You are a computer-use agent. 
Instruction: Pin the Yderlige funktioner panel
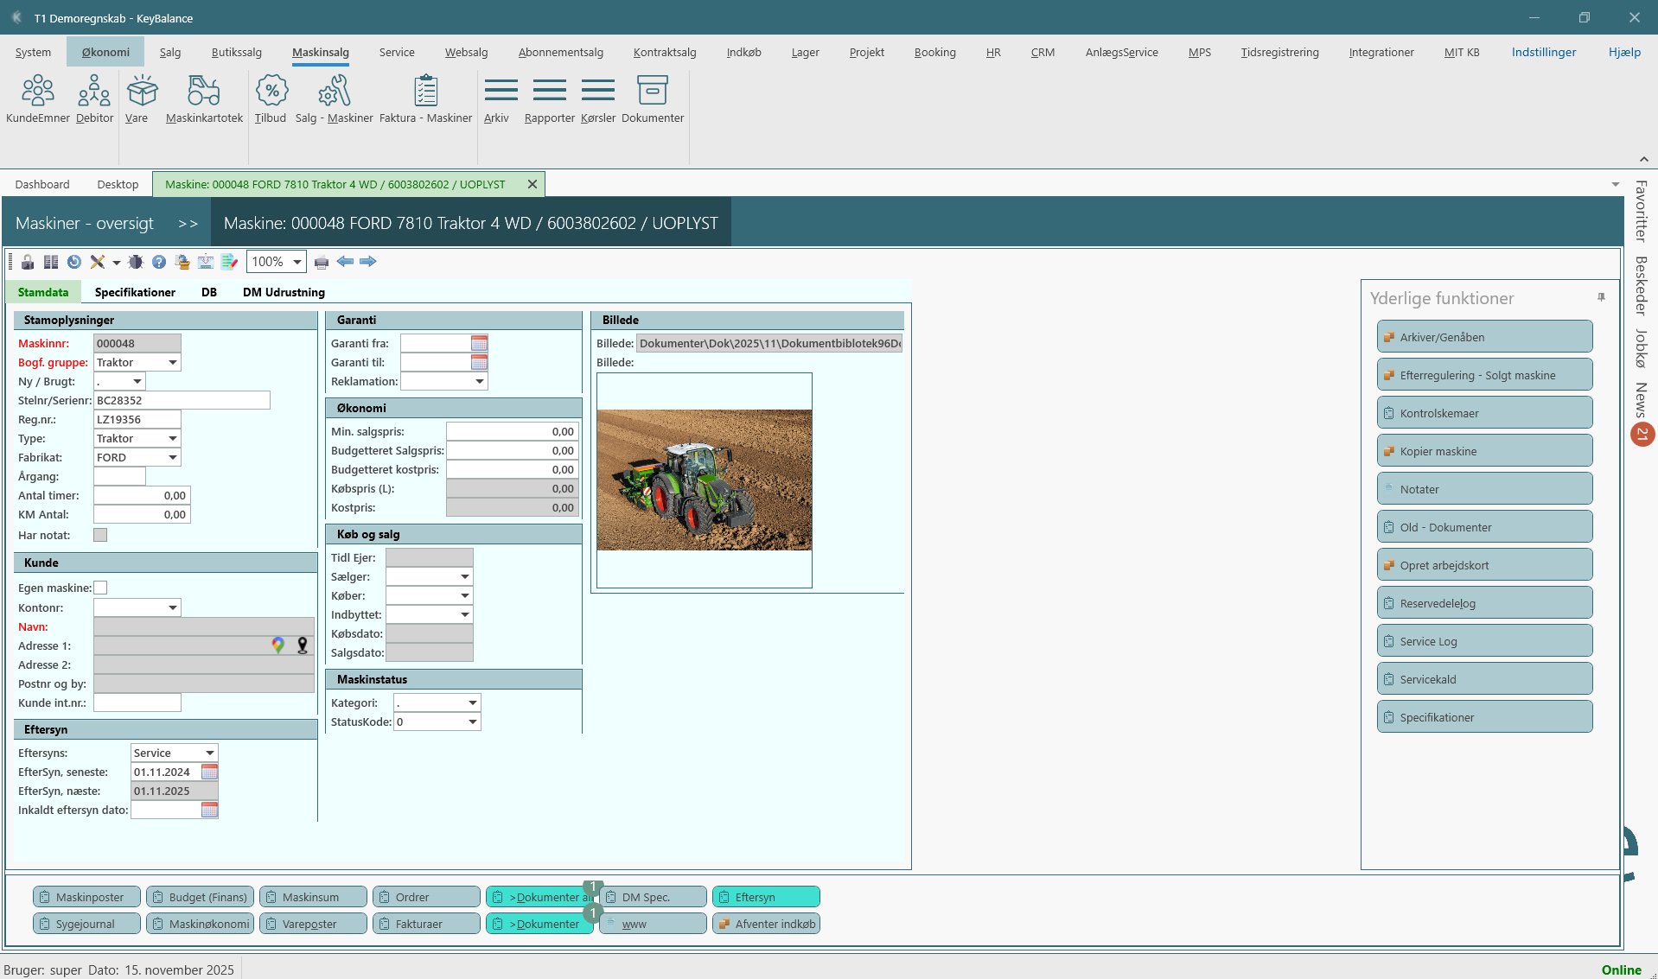[x=1601, y=297]
